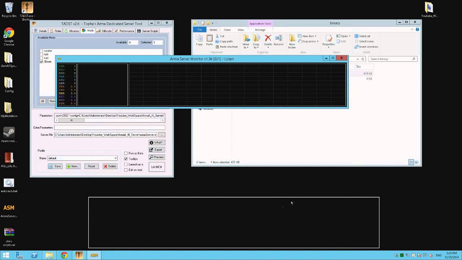This screenshot has height=260, width=462.
Task: Save the current TADST profile
Action: pos(55,166)
